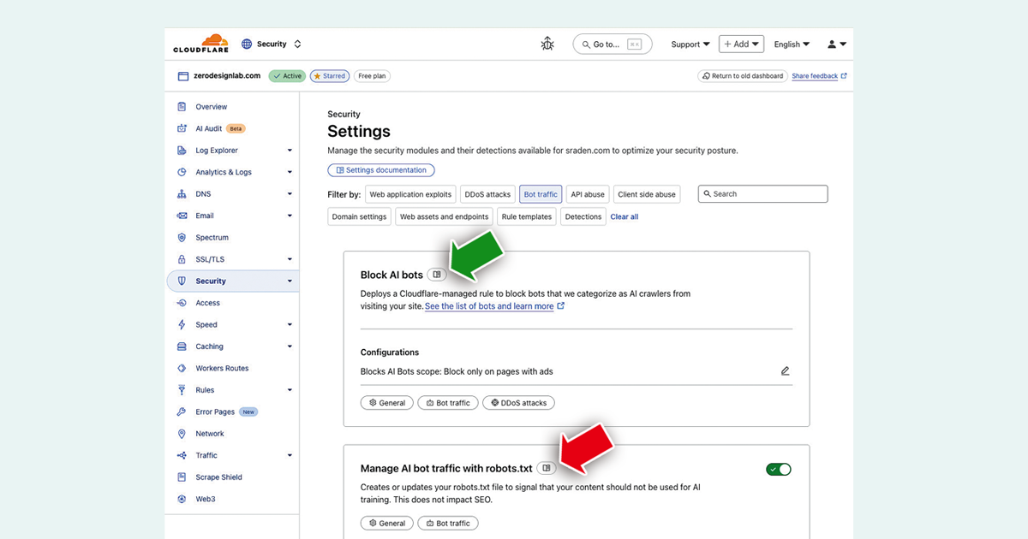Image resolution: width=1028 pixels, height=539 pixels.
Task: Click the Rules sidebar icon
Action: click(182, 390)
